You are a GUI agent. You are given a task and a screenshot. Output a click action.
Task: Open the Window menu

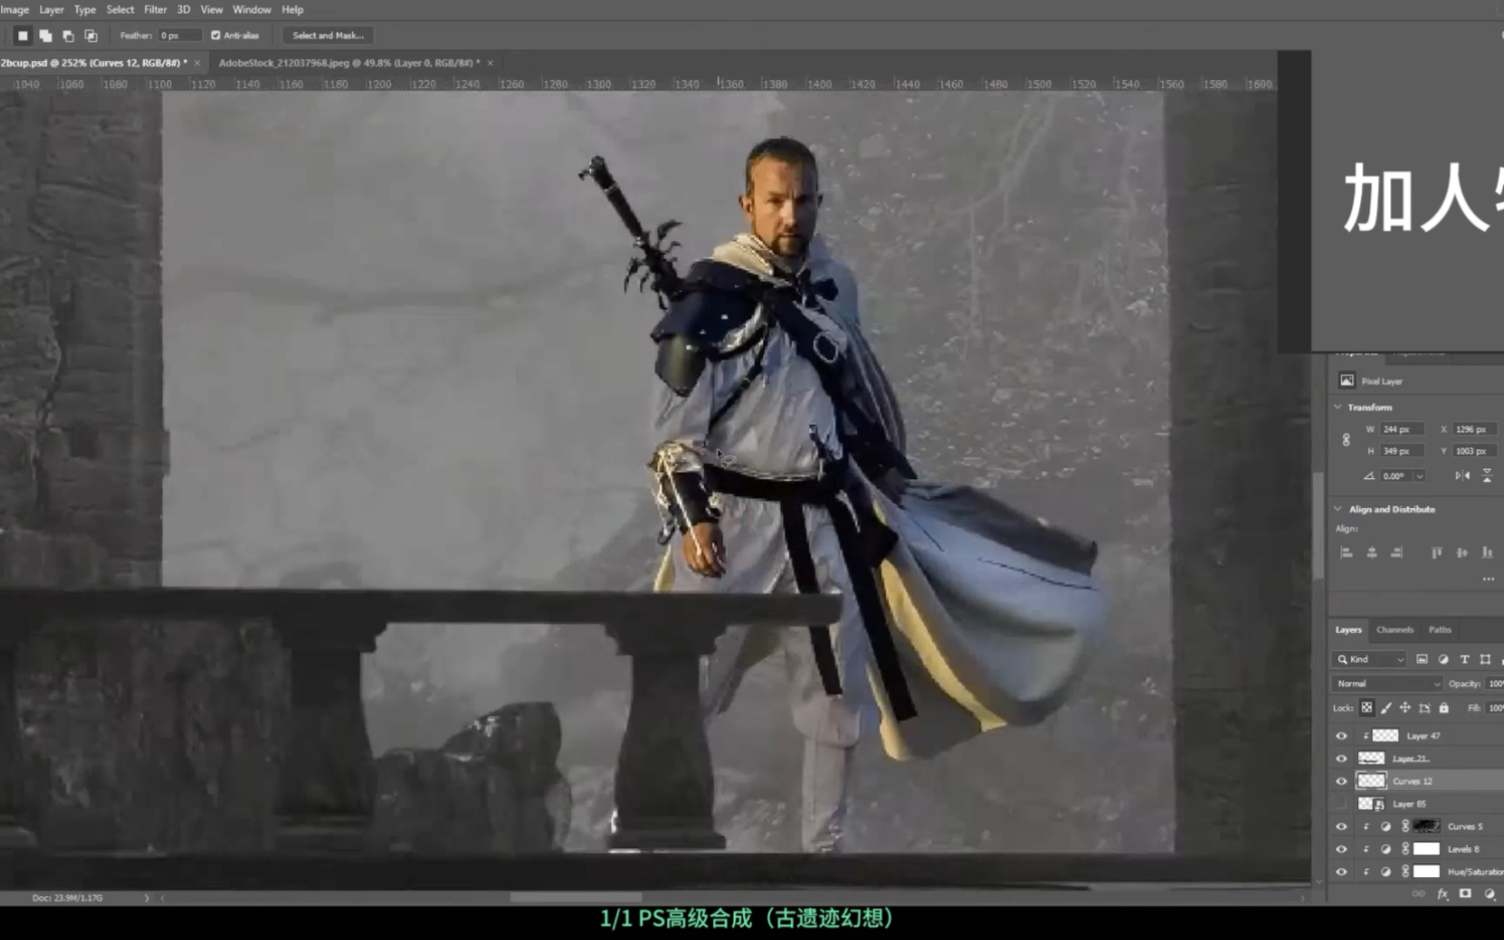(x=252, y=10)
